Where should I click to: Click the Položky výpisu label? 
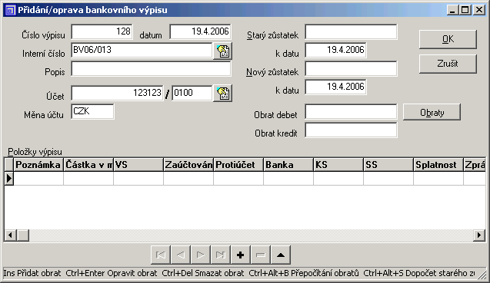click(x=35, y=152)
